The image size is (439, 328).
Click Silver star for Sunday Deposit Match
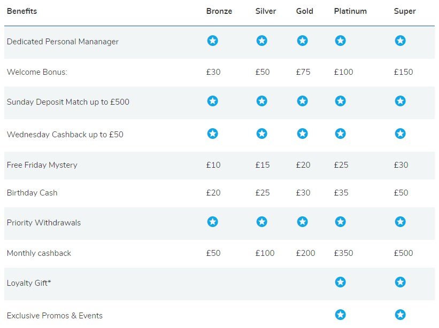[261, 101]
